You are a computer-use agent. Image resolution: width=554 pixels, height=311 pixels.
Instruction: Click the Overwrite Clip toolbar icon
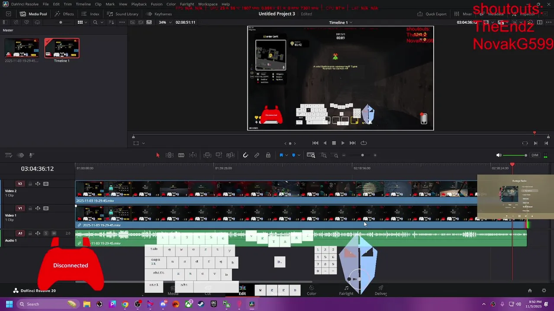[219, 155]
